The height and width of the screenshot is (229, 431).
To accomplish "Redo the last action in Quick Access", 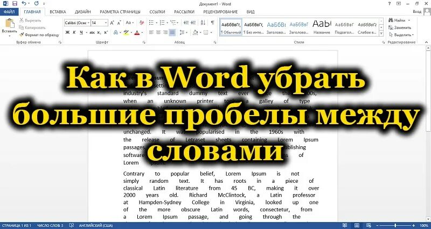I will point(37,4).
